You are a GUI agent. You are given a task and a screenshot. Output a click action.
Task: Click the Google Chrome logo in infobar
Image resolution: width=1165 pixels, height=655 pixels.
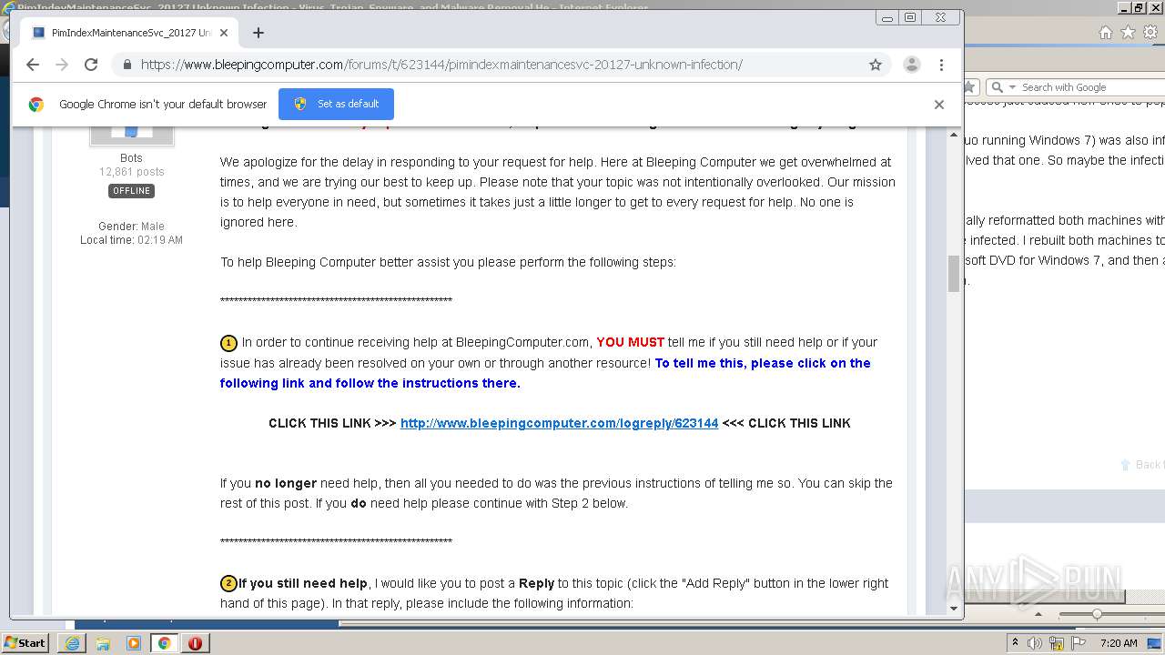coord(35,105)
